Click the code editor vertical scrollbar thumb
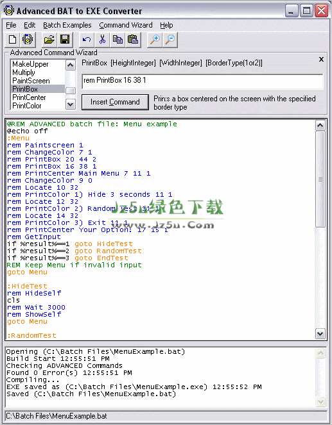The image size is (332, 425). coord(320,179)
